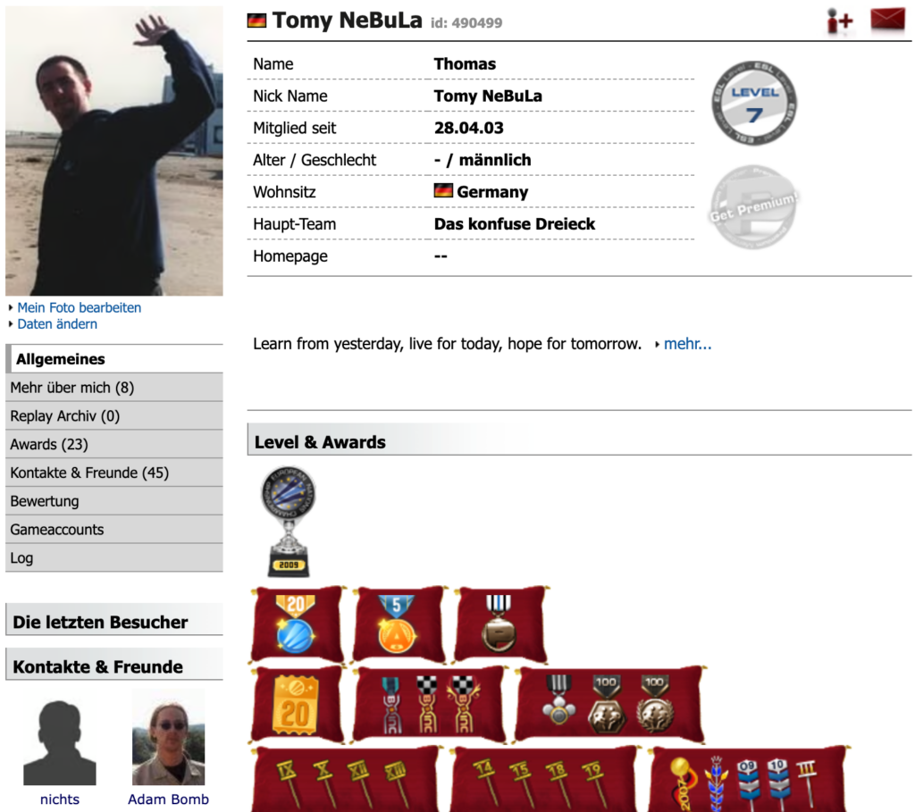
Task: Select Kontakte & Freunde (45) menu entry
Action: 114,473
